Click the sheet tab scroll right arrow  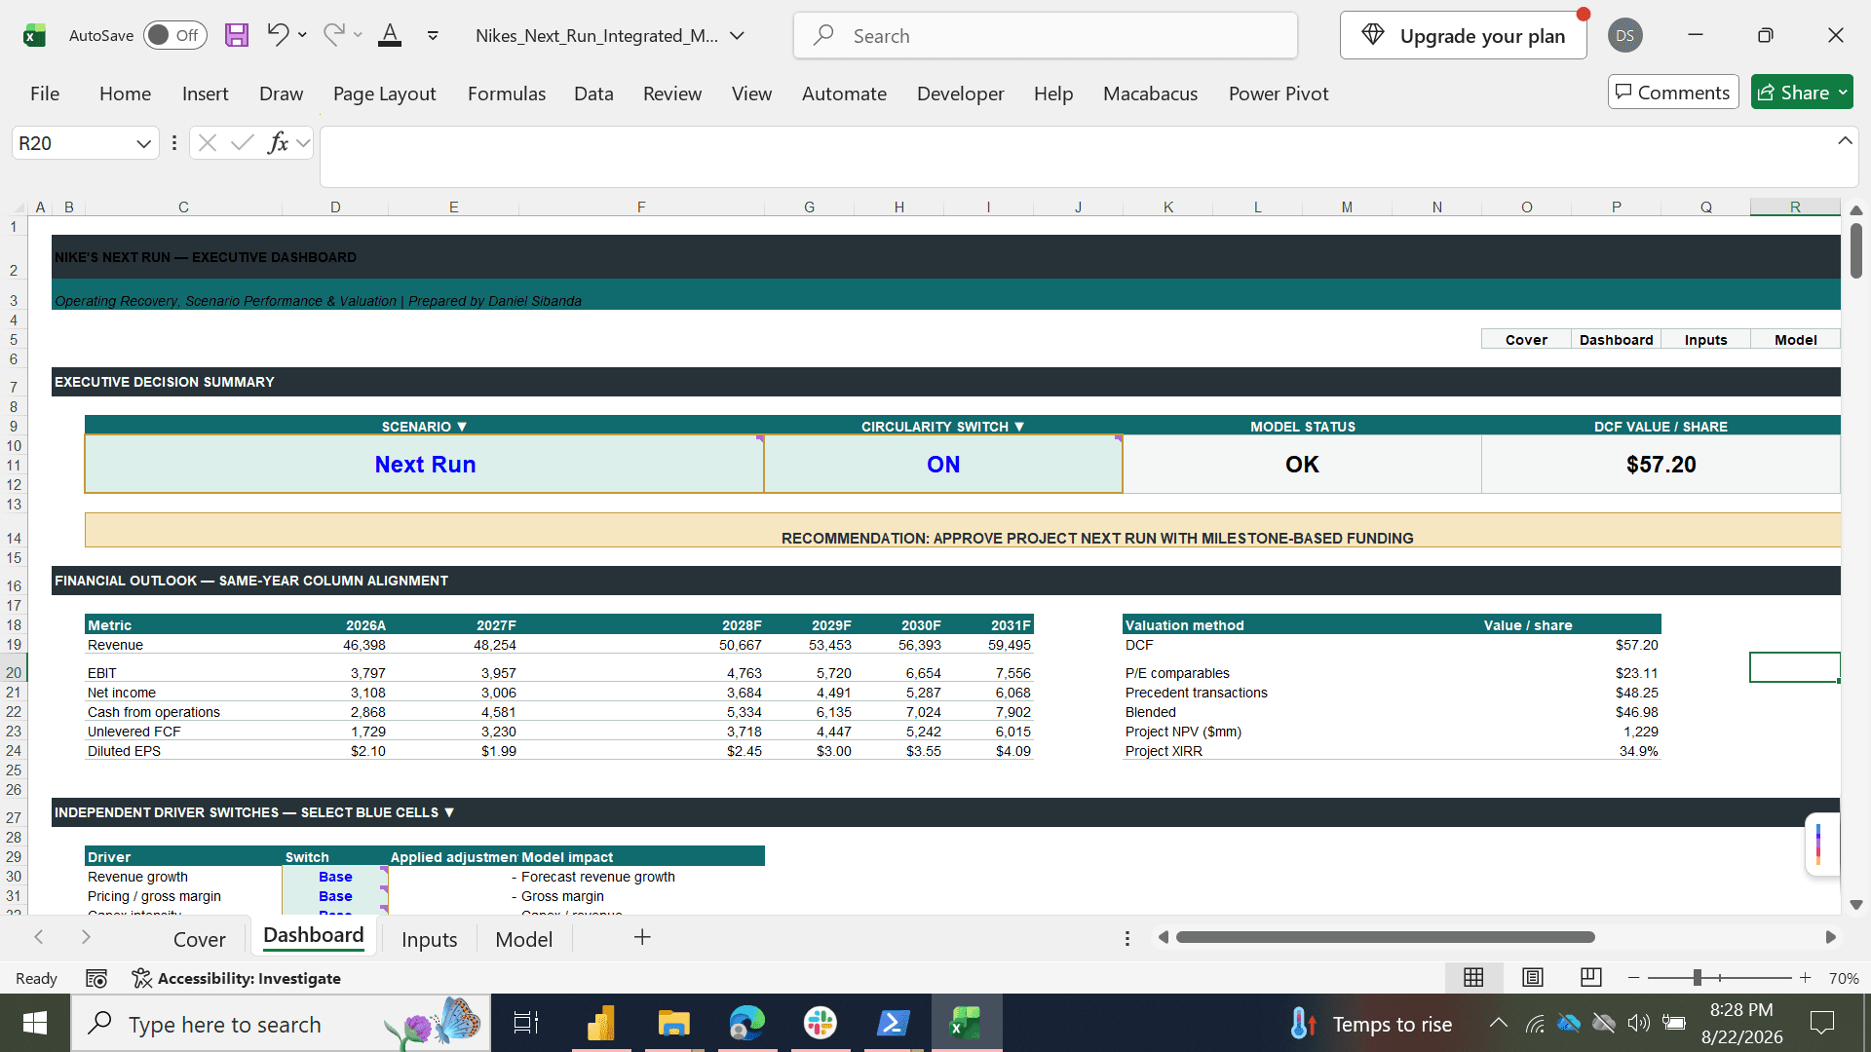point(86,937)
